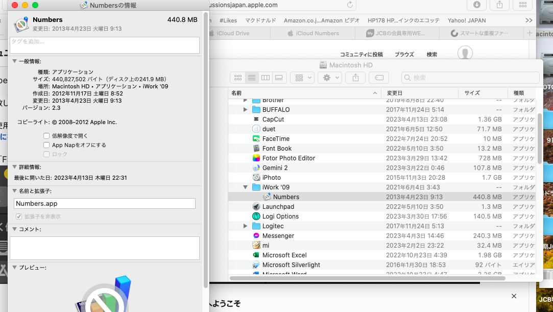553x312 pixels.
Task: Collapse the iWork '09 folder
Action: pyautogui.click(x=246, y=187)
